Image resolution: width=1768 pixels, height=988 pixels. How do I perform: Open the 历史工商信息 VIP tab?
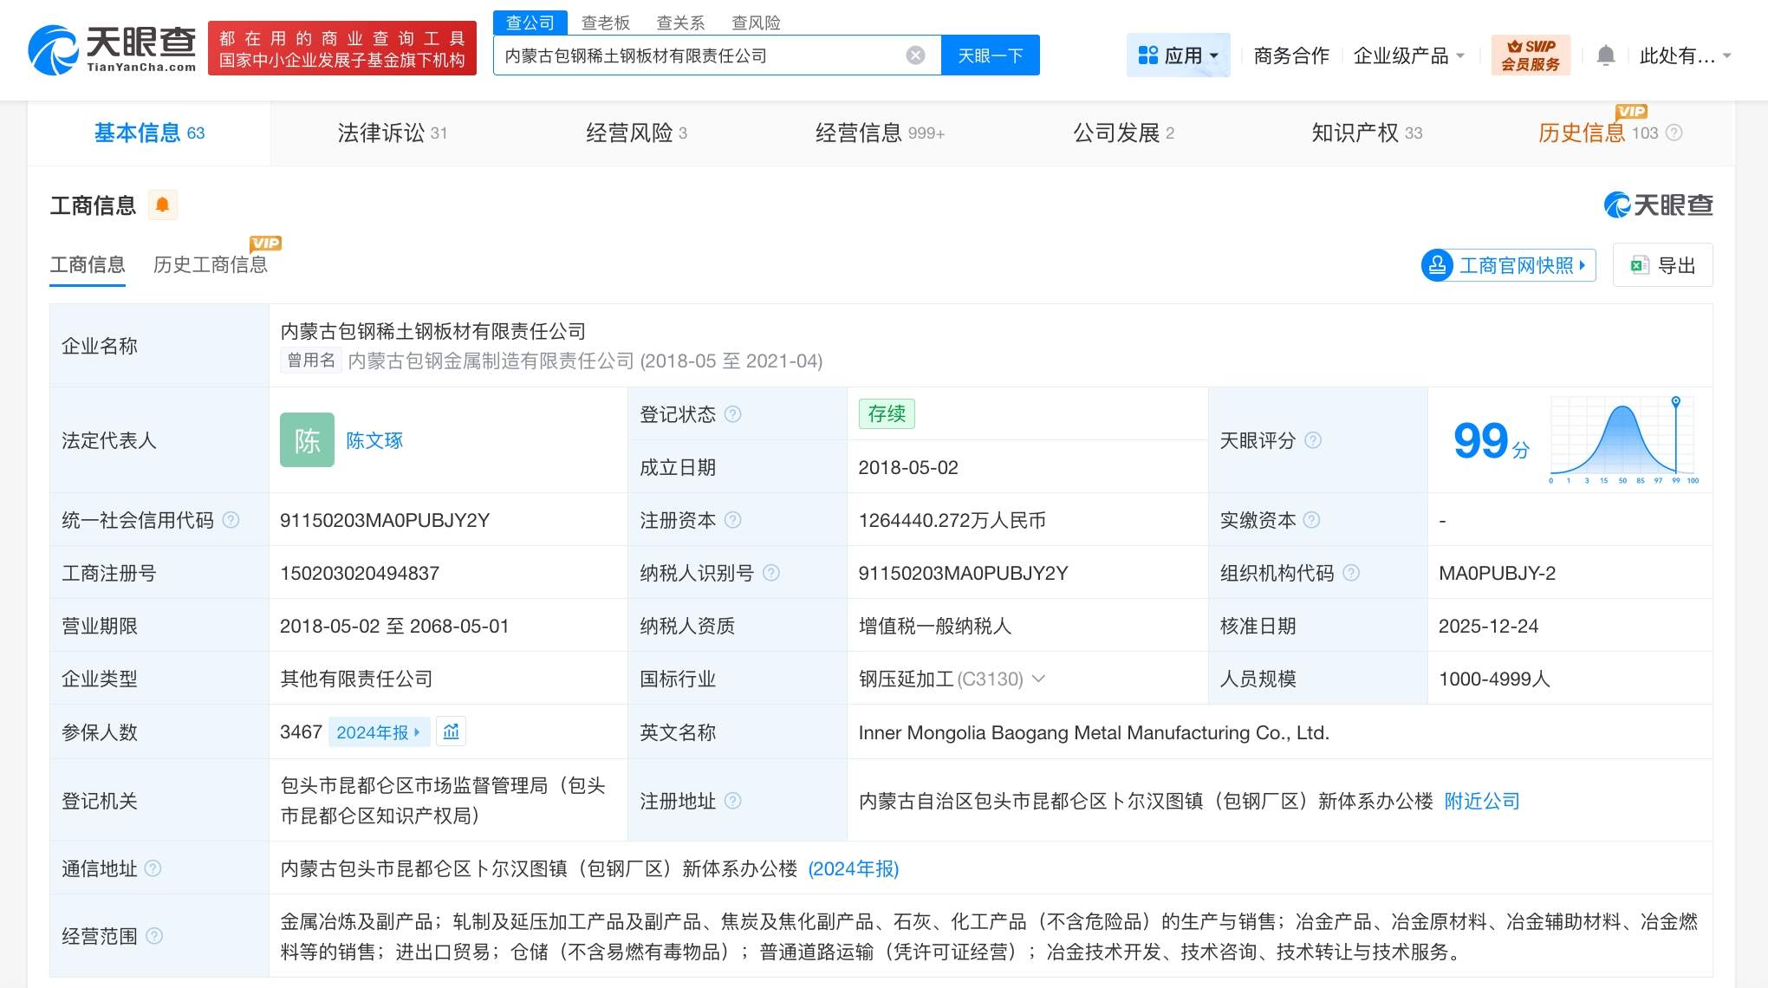[211, 264]
